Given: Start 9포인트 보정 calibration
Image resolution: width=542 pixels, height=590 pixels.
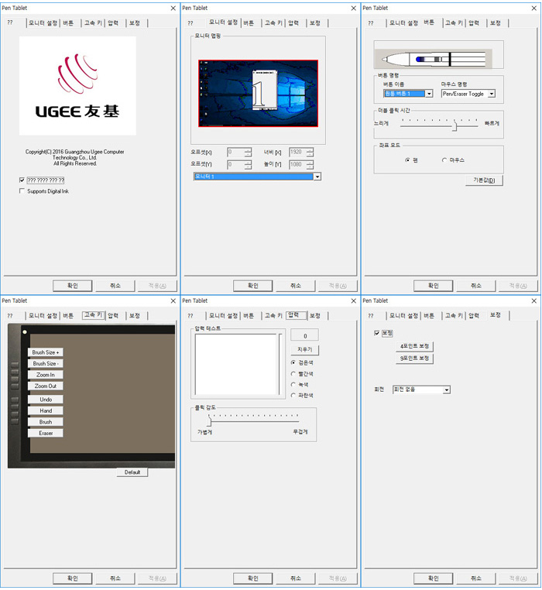Looking at the screenshot, I should [x=414, y=358].
